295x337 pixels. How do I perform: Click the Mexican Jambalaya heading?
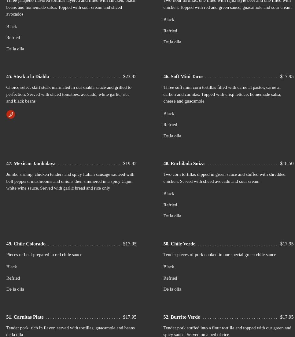pos(31,164)
